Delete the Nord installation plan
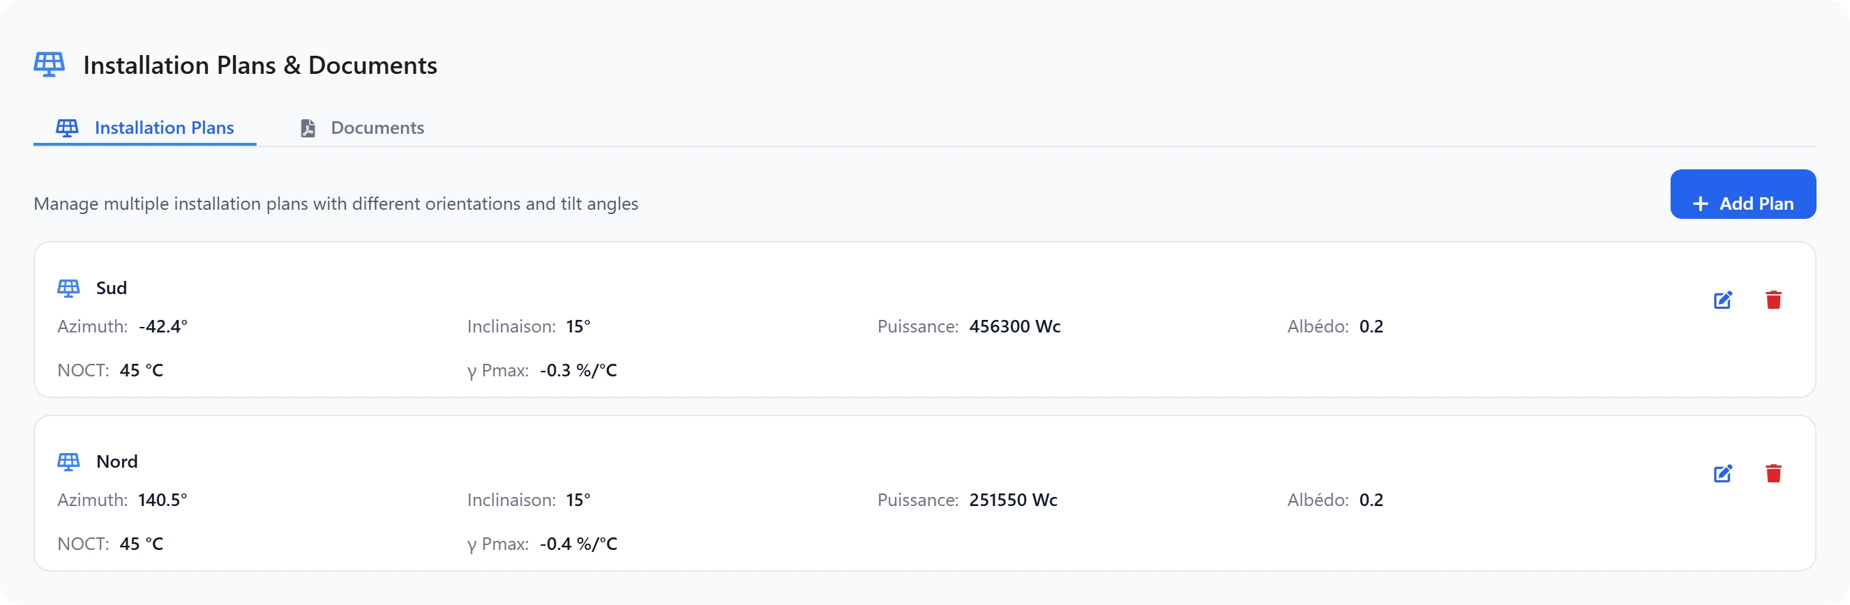1850x605 pixels. (x=1773, y=474)
